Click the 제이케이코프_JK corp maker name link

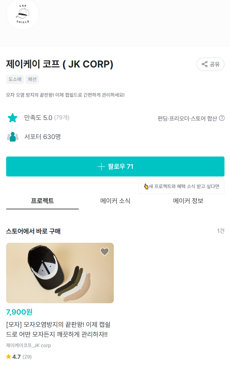[x=28, y=345]
